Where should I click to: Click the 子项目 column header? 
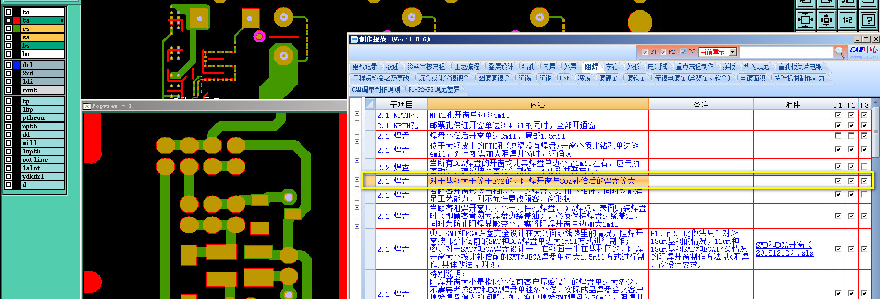(x=401, y=105)
